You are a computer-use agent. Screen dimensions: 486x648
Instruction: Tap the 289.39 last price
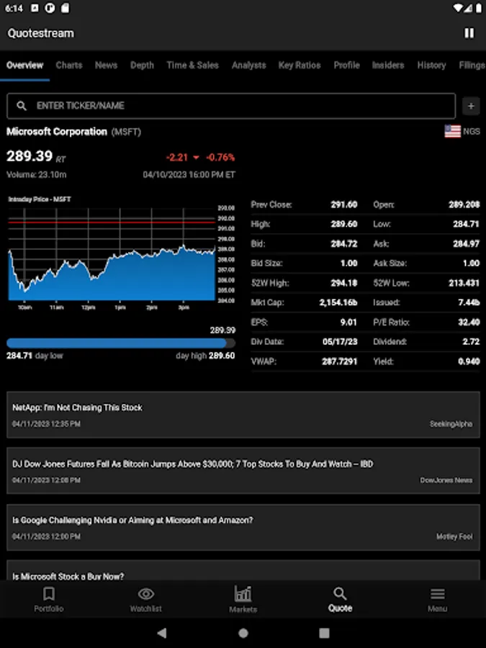click(x=30, y=156)
